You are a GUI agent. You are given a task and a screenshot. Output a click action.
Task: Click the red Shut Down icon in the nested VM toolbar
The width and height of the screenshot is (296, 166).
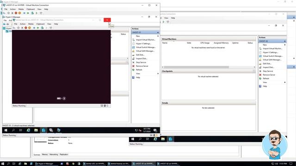pyautogui.click(x=26, y=28)
